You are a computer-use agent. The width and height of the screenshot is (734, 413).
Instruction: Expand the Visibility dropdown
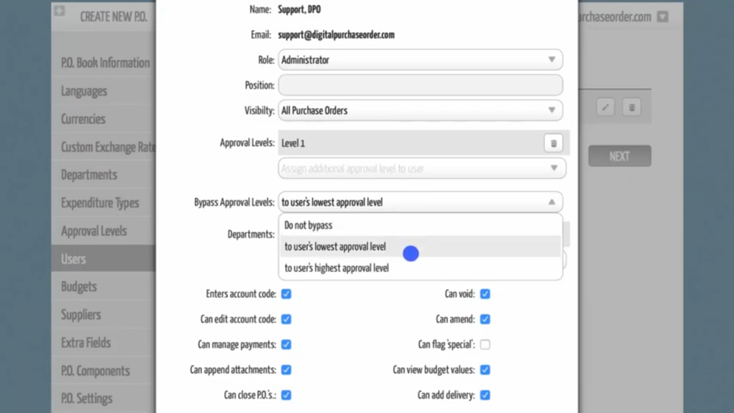pos(420,111)
